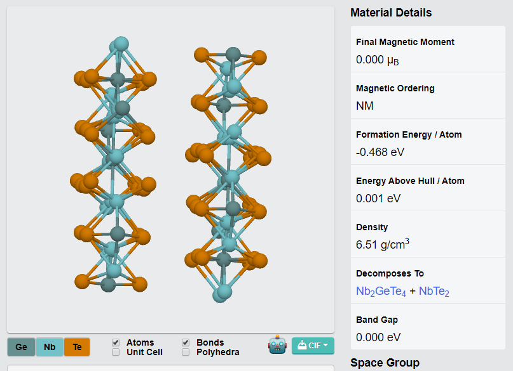Viewport: 513px width, 371px height.
Task: Toggle the Bonds checkbox off
Action: 186,342
